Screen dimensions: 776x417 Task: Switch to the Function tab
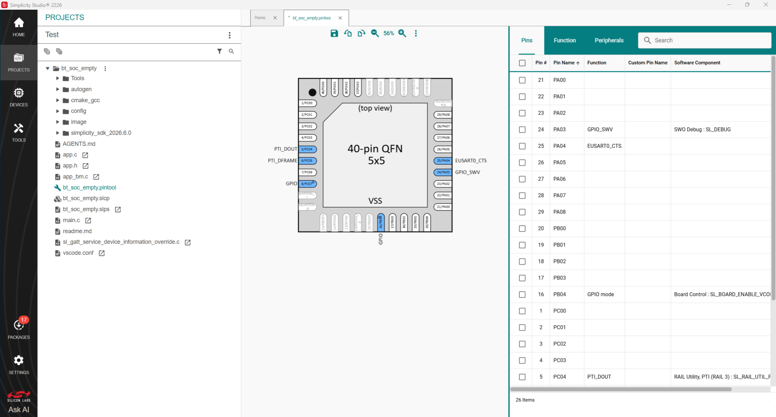565,40
